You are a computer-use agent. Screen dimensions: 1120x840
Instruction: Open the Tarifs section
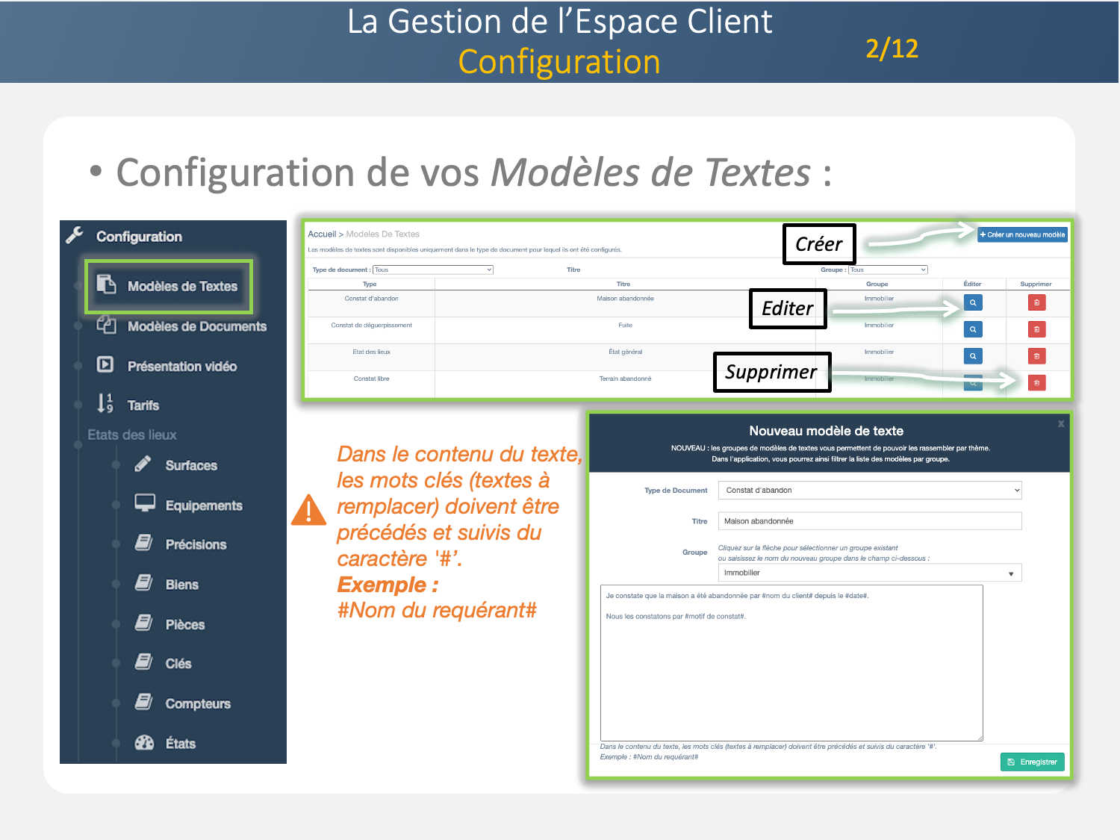(143, 405)
